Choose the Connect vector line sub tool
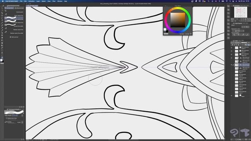This screenshot has width=251, height=141. click(x=14, y=22)
